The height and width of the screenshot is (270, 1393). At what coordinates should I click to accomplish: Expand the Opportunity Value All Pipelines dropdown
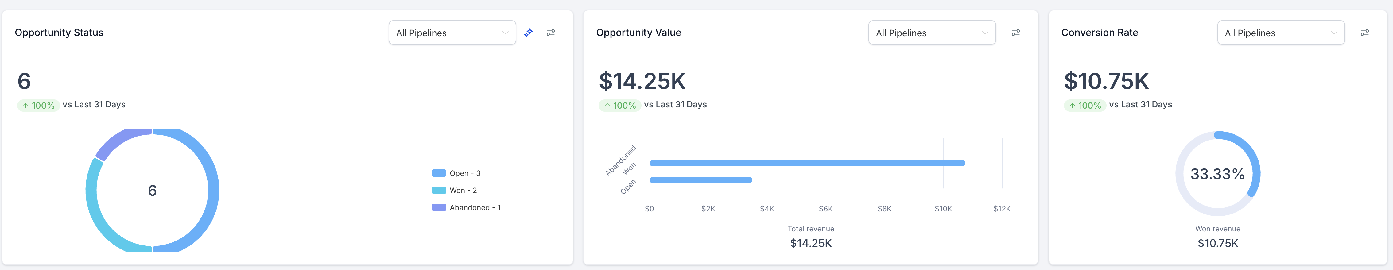click(x=931, y=33)
